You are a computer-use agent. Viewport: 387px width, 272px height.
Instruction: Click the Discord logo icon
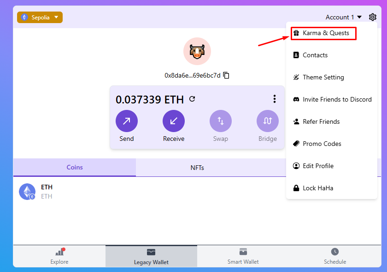coord(296,99)
